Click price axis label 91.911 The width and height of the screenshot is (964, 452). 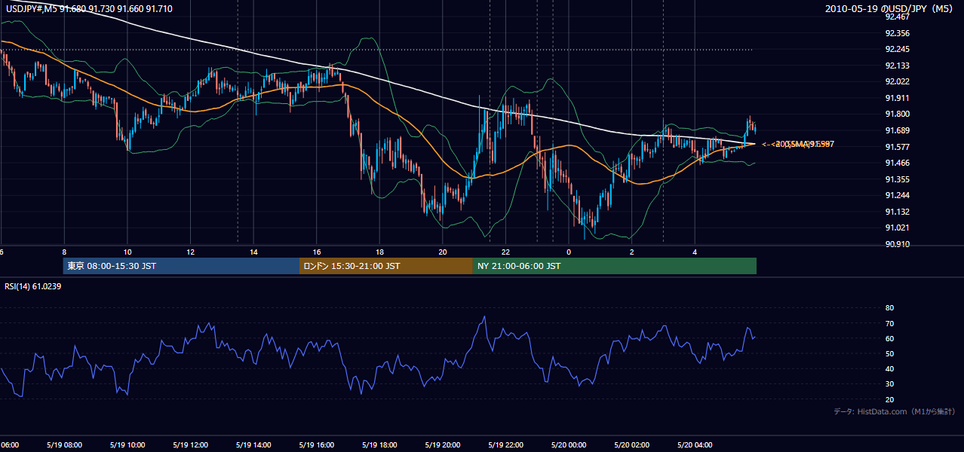[898, 98]
